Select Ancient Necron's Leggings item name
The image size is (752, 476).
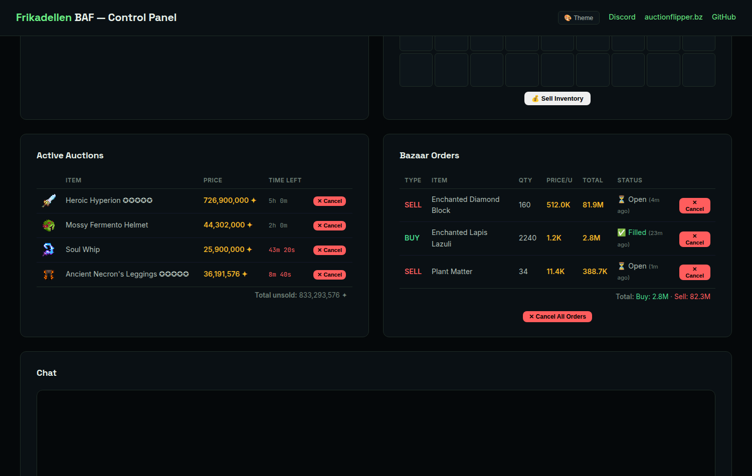coord(127,274)
